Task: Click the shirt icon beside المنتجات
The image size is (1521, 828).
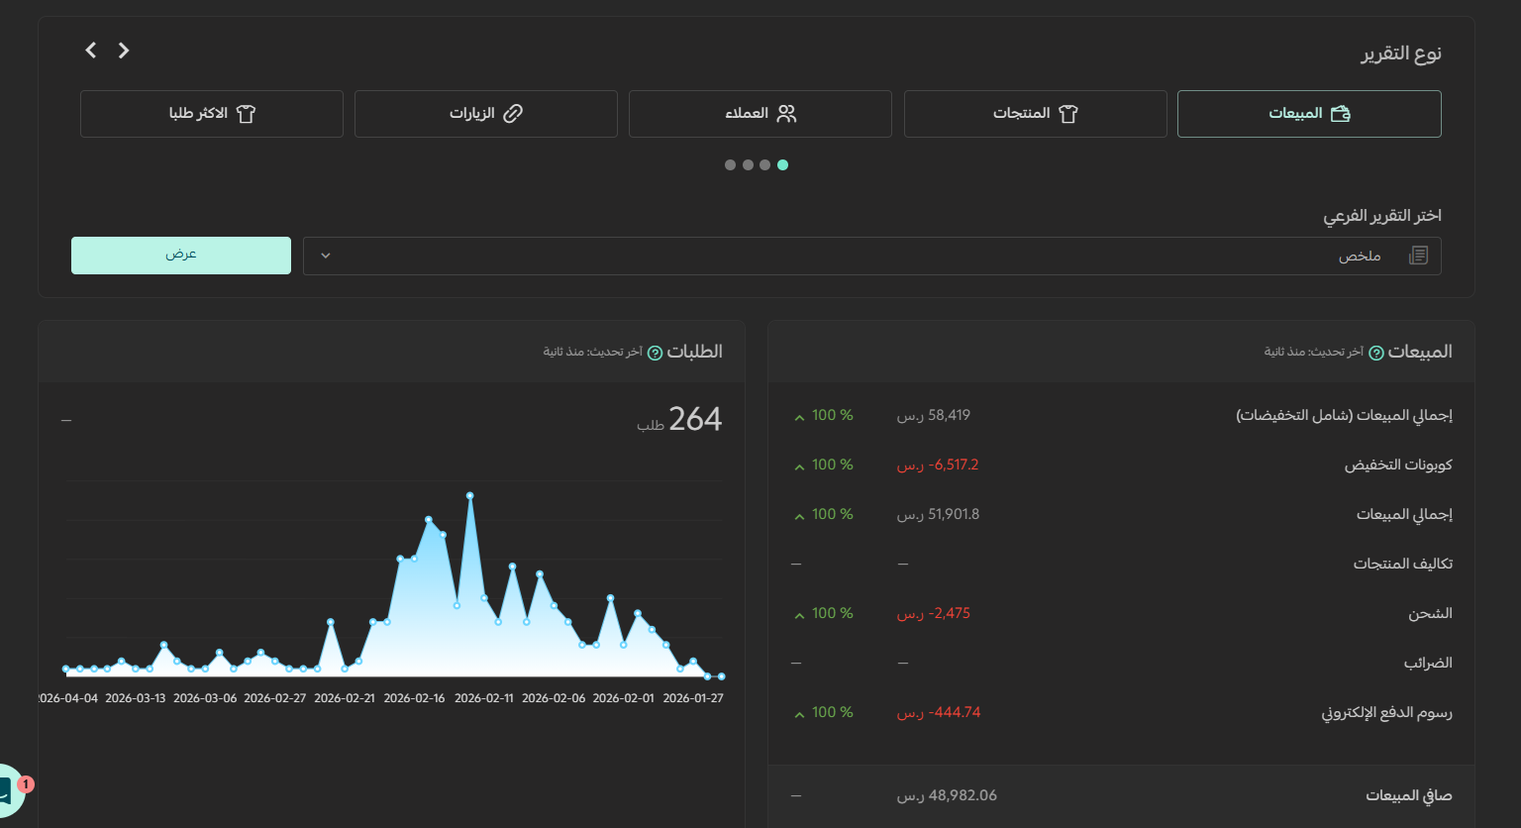Action: point(1067,114)
